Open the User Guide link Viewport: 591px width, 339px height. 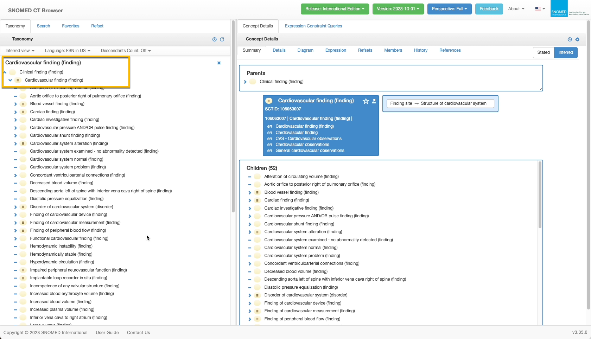click(107, 333)
